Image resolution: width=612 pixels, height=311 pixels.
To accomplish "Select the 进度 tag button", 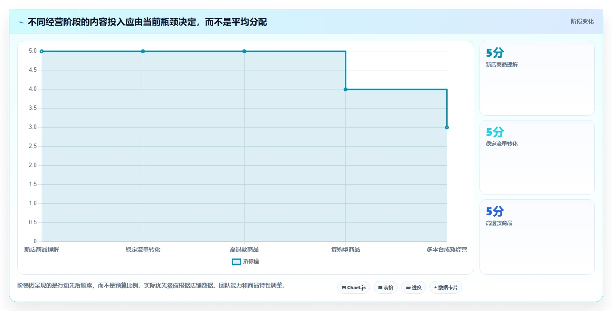I will click(413, 288).
